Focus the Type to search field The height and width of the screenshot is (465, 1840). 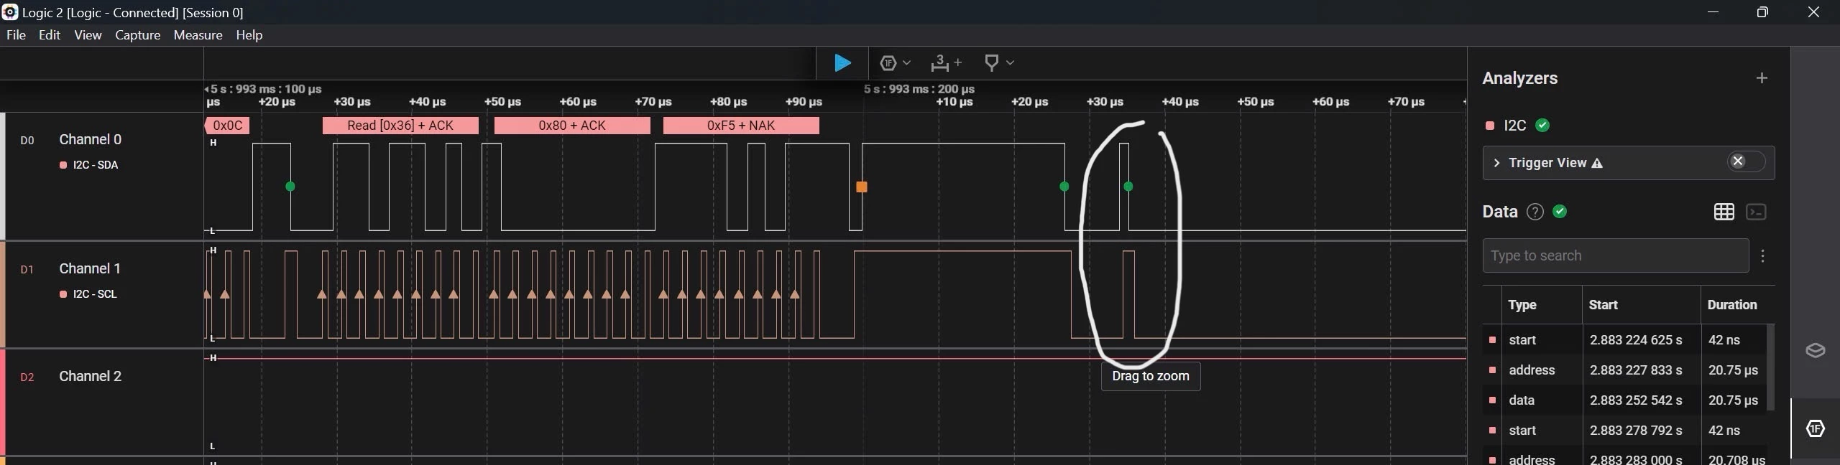click(x=1615, y=255)
